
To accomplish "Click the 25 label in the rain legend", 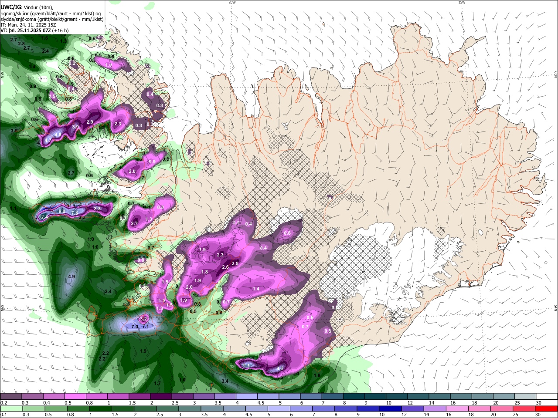I will click(x=517, y=415).
